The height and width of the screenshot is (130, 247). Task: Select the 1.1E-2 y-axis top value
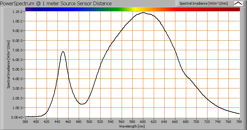click(x=18, y=12)
